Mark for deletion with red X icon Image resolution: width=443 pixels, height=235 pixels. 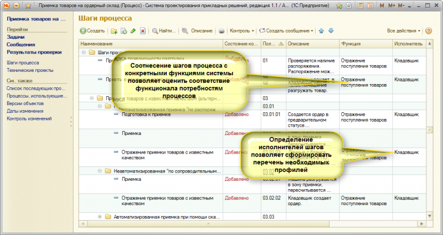tap(143, 31)
